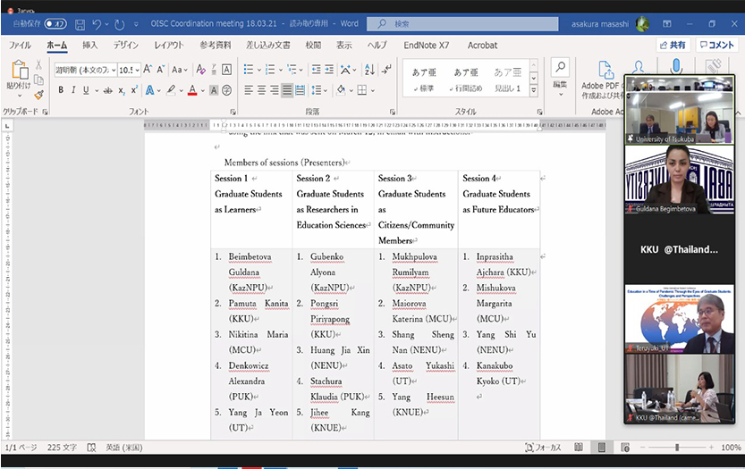Screen dimensions: 745x469
Task: Open the 挿入 (Insert) tab
Action: (x=89, y=45)
